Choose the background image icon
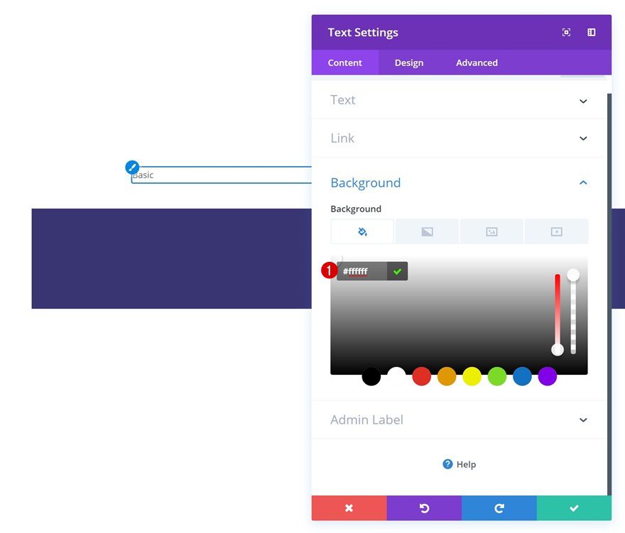The height and width of the screenshot is (533, 625). (x=491, y=231)
